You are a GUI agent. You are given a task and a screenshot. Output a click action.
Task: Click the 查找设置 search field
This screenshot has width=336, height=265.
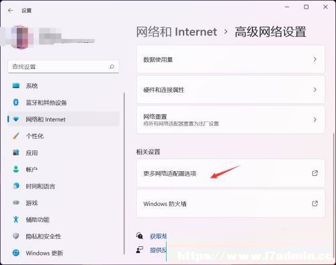[x=63, y=66]
